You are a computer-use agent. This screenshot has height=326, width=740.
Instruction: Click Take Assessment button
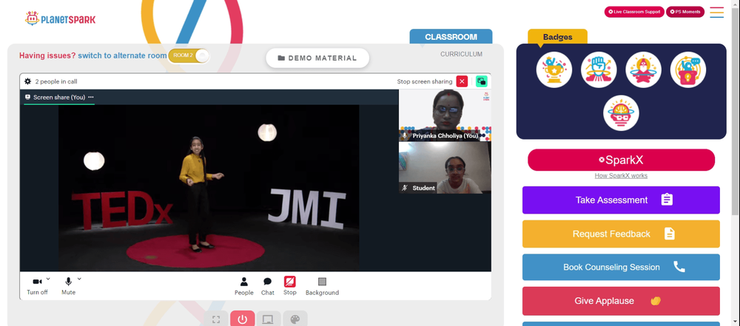point(621,200)
